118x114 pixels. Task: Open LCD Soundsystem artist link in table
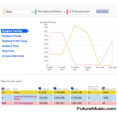(23, 103)
